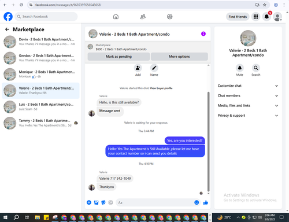The image size is (289, 222).
Task: Show hidden system tray icons
Action: (x=238, y=217)
